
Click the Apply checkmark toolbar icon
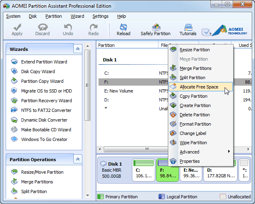tap(17, 27)
